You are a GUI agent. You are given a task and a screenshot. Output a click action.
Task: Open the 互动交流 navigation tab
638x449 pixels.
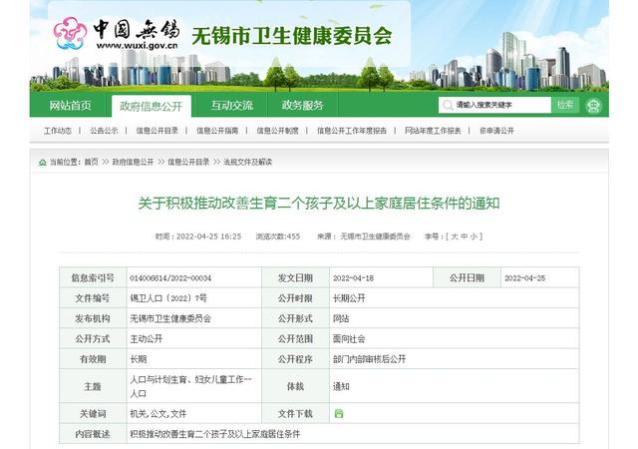tap(231, 106)
